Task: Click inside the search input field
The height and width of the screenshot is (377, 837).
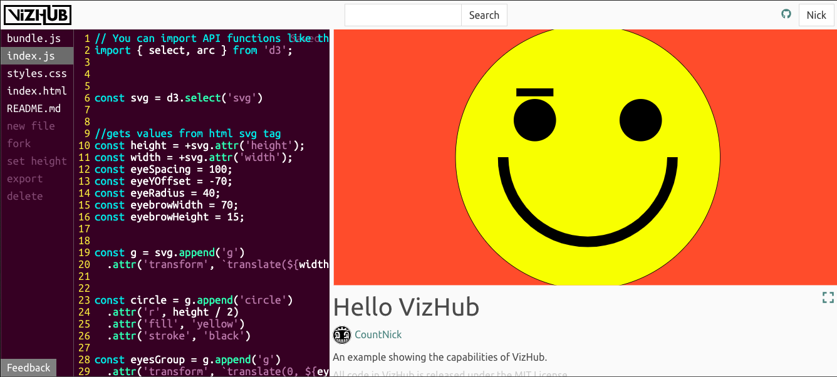Action: click(403, 14)
